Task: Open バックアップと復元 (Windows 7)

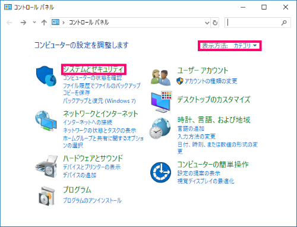Action: (x=99, y=101)
